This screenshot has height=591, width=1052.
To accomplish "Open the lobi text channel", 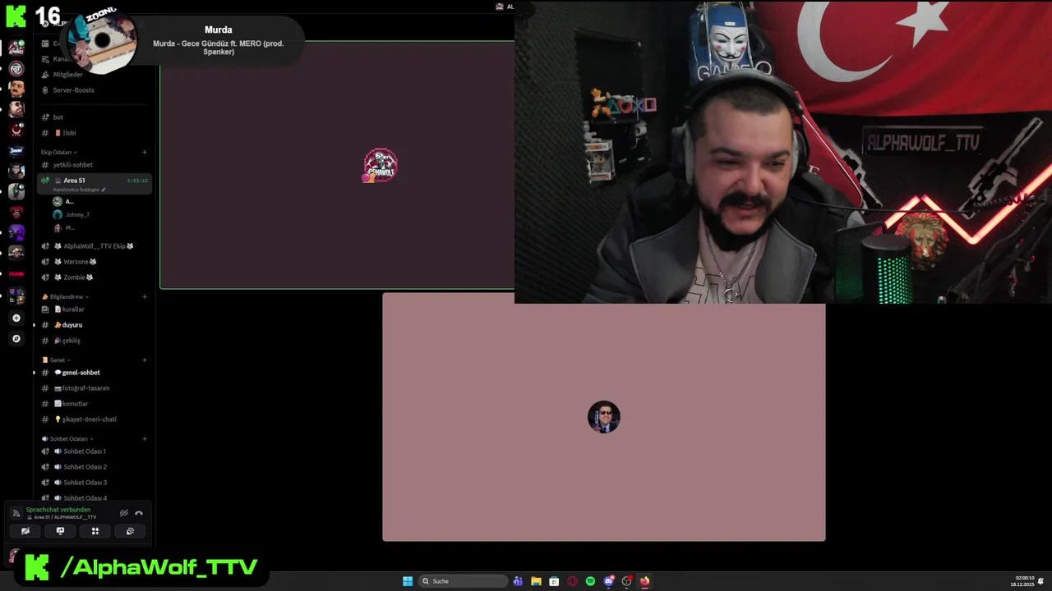I will pyautogui.click(x=69, y=133).
